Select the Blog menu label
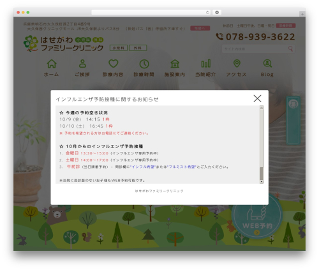The image size is (319, 270). (x=267, y=75)
